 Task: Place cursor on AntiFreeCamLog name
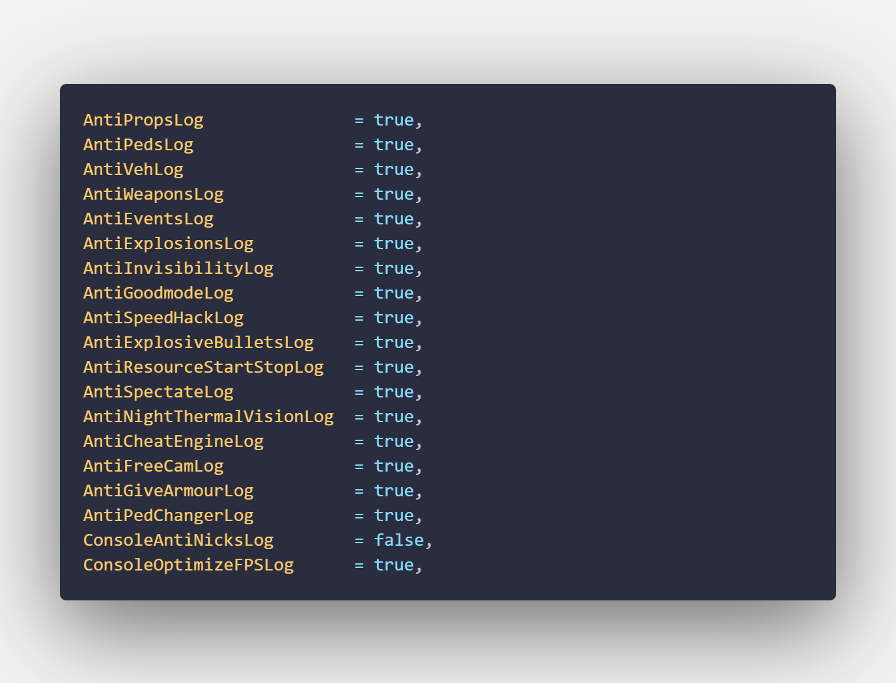coord(153,466)
